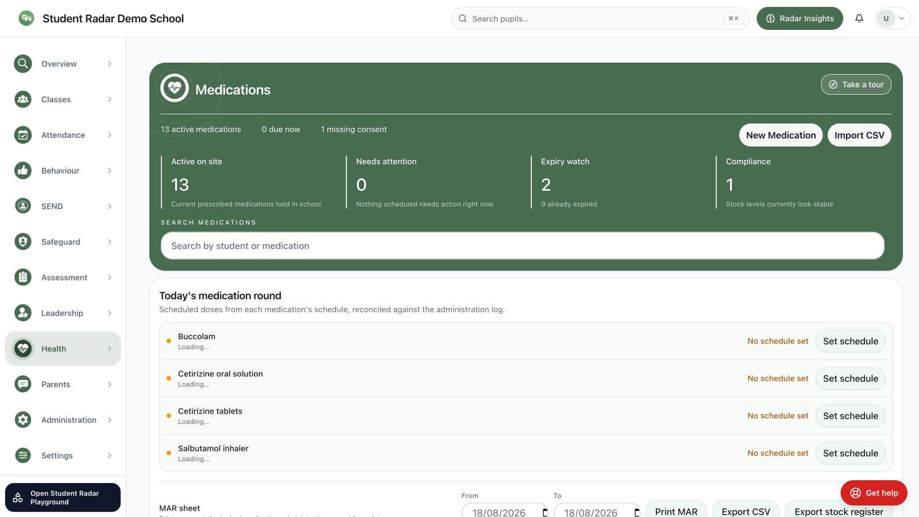Image resolution: width=919 pixels, height=517 pixels.
Task: Open the Administration section label
Action: pos(69,420)
